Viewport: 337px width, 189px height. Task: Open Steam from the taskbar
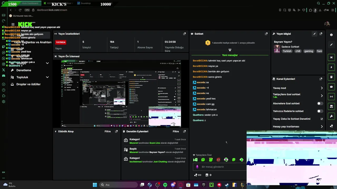coord(227,185)
